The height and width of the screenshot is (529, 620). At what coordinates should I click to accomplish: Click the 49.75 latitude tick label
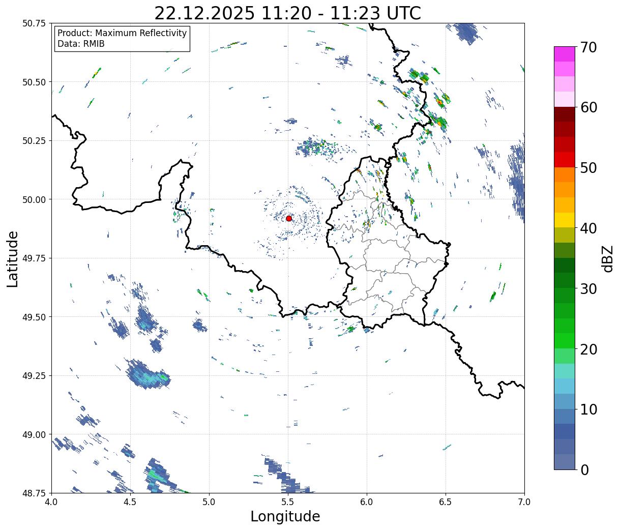point(34,258)
